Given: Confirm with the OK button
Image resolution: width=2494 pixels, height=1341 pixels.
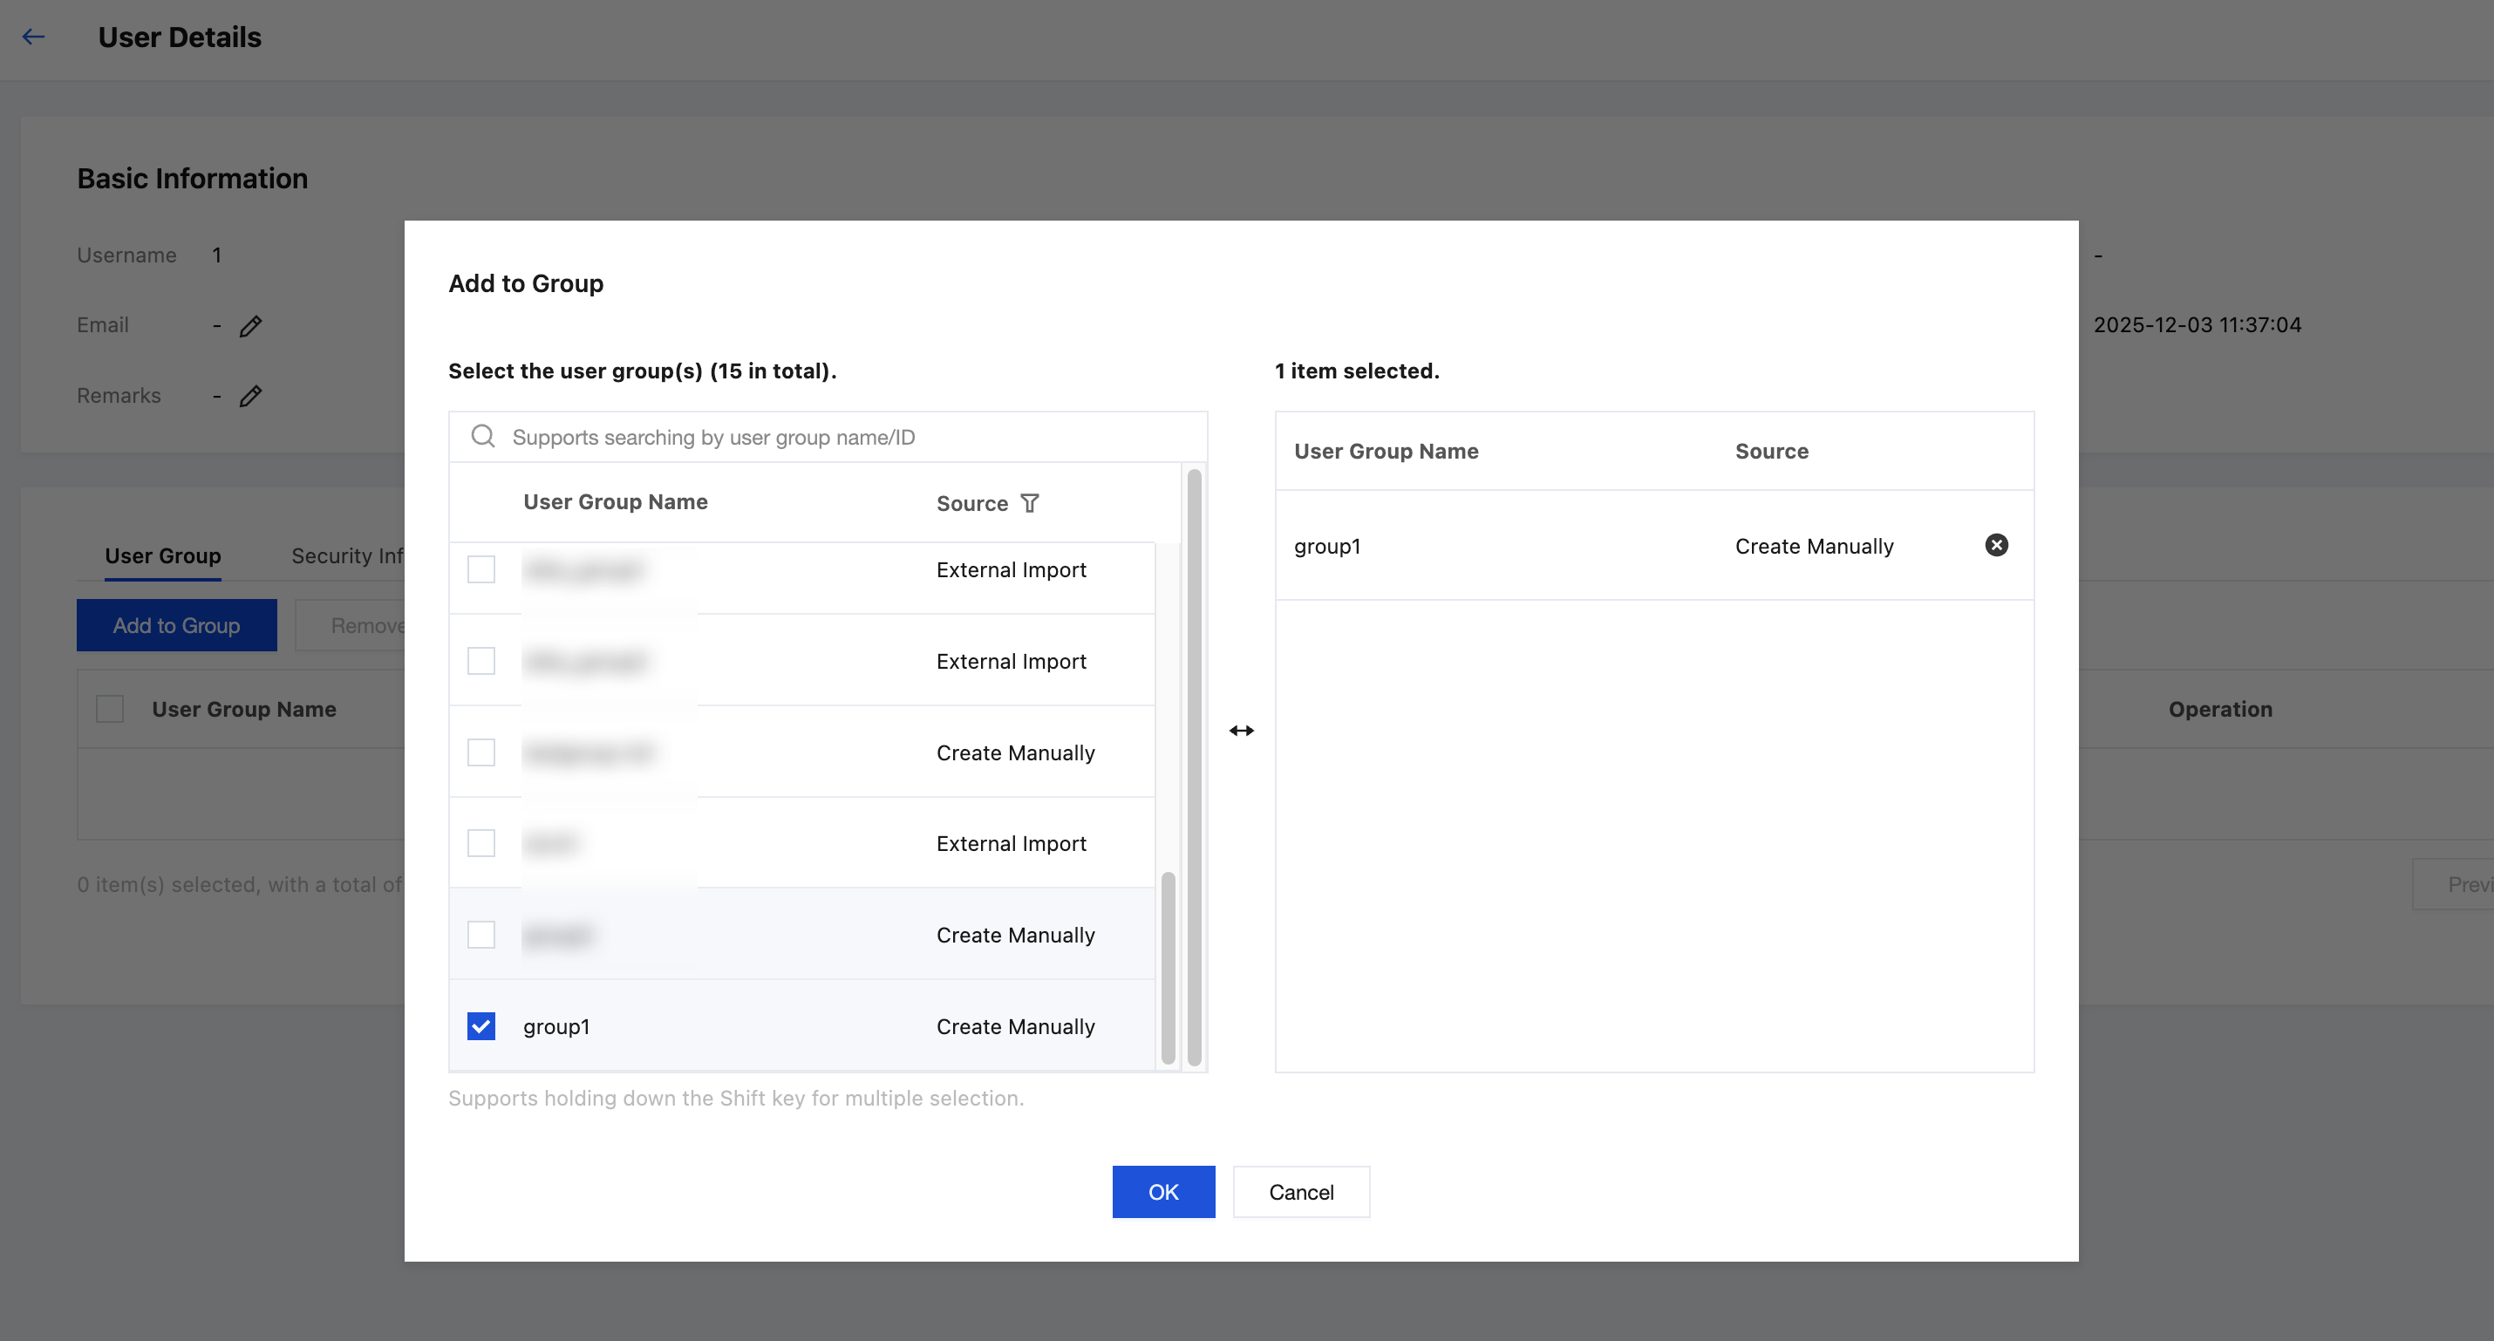Looking at the screenshot, I should tap(1162, 1192).
